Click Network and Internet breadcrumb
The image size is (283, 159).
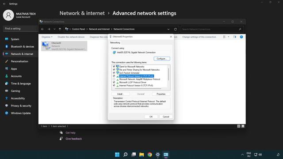(x=99, y=29)
